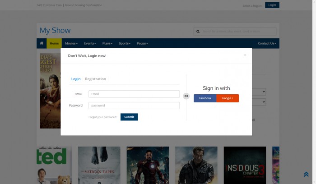316x184 pixels.
Task: Click the page vertical scrollbar
Action: [x=314, y=92]
